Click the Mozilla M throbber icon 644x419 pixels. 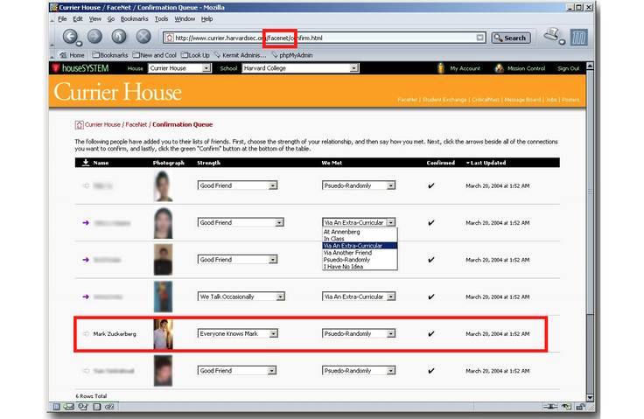click(x=578, y=38)
